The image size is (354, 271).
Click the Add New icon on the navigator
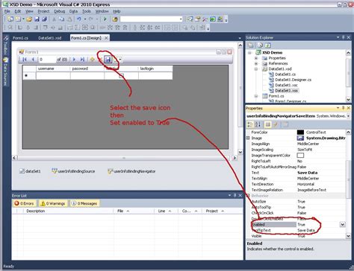point(92,60)
